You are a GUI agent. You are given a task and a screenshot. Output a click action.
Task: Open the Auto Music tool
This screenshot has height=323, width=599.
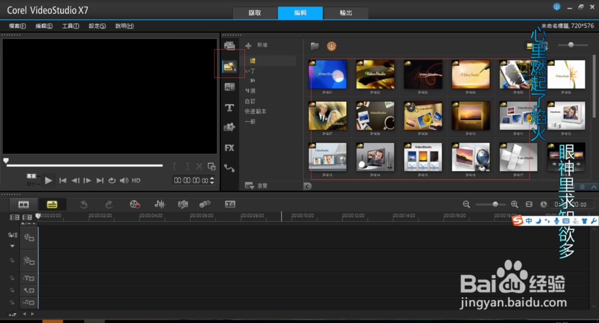tap(183, 205)
